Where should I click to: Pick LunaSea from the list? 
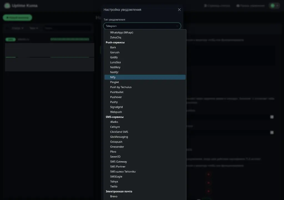click(x=145, y=62)
